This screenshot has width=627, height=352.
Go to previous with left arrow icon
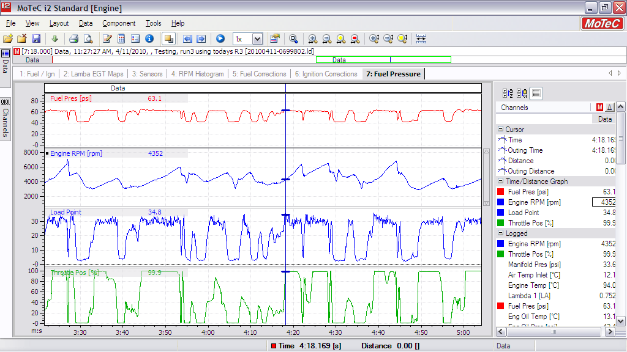pos(187,38)
